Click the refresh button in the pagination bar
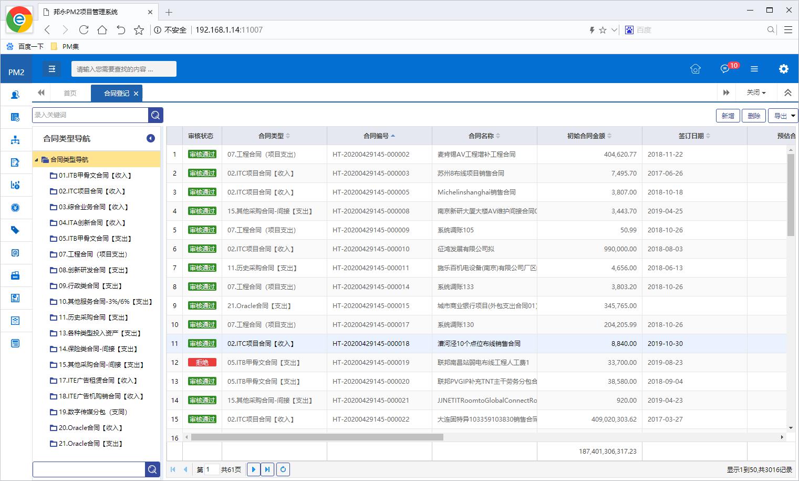799x481 pixels. tap(283, 469)
